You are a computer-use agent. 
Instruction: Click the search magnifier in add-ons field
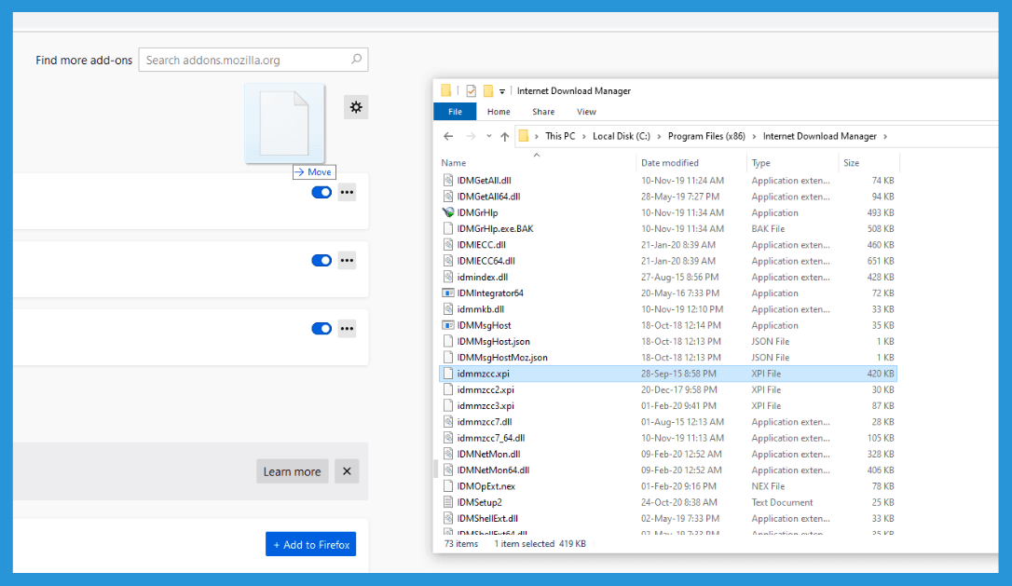[x=356, y=60]
